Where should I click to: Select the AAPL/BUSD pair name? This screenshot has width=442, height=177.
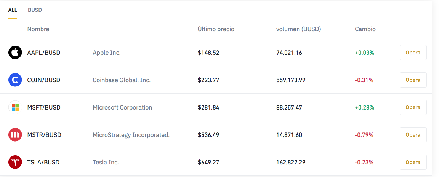point(44,53)
